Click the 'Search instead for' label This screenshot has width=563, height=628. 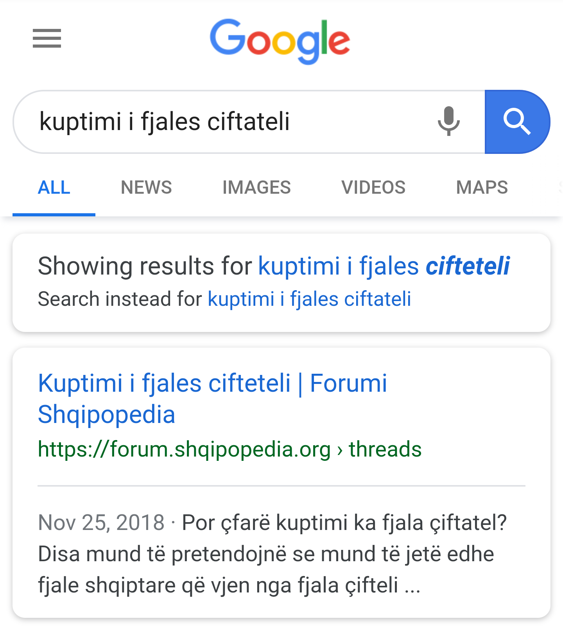pyautogui.click(x=120, y=299)
